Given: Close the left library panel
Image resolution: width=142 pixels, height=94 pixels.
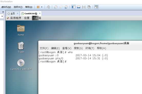Looking at the screenshot, I should pos(3,12).
